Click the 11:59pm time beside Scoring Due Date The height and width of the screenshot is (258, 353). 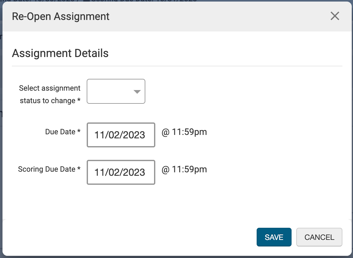184,170
